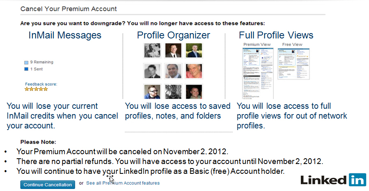Select the smiling dark-haired man in blue shirt

173,71
